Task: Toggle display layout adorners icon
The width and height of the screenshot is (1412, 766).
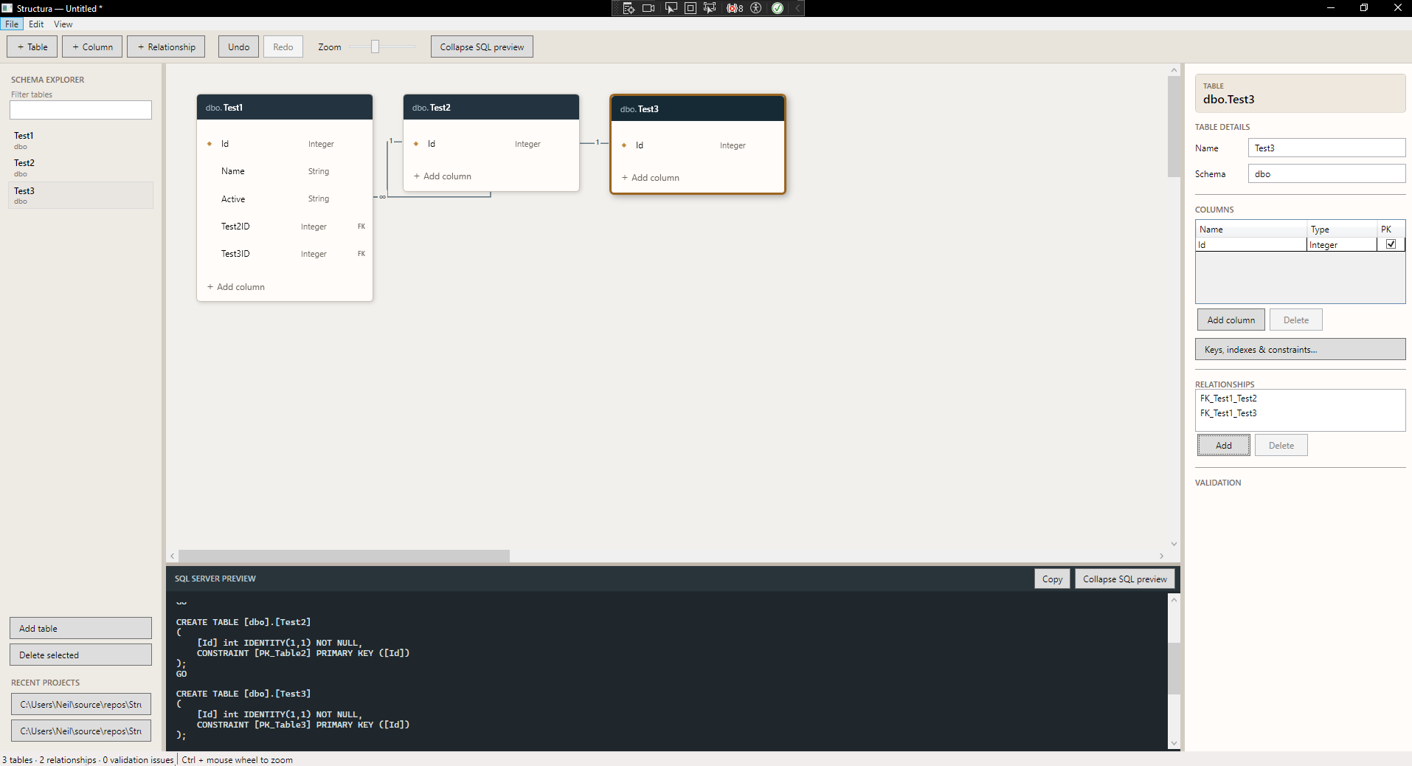Action: click(691, 8)
